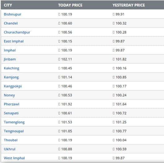Follow the Thoubal link

click(11, 140)
